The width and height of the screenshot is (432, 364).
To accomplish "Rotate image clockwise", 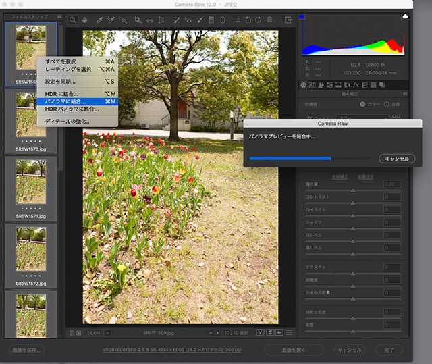I will click(x=258, y=20).
